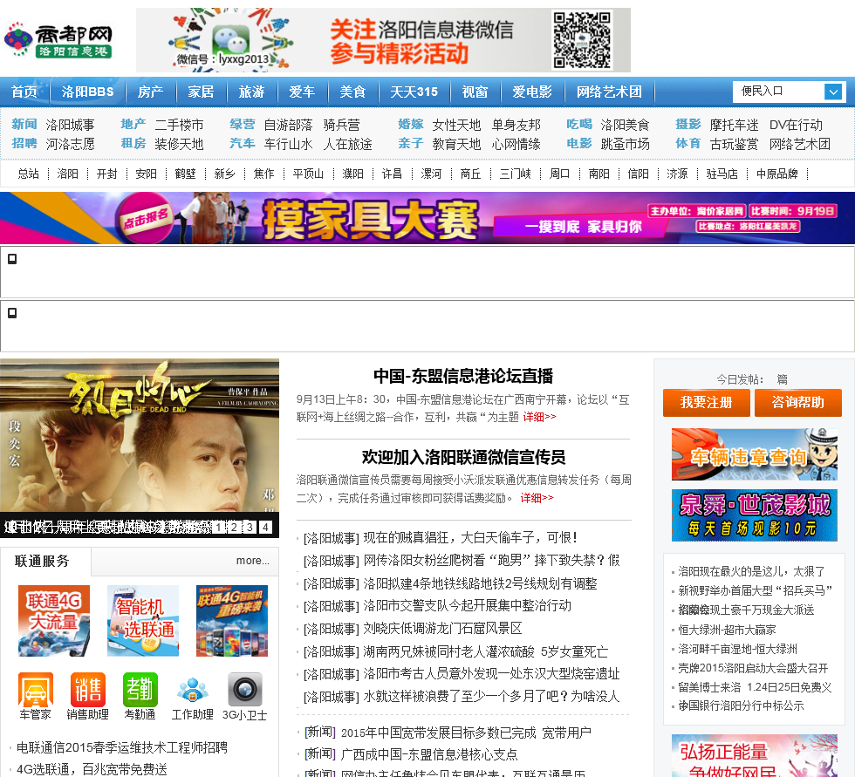Open the 车管家 service icon

(36, 689)
